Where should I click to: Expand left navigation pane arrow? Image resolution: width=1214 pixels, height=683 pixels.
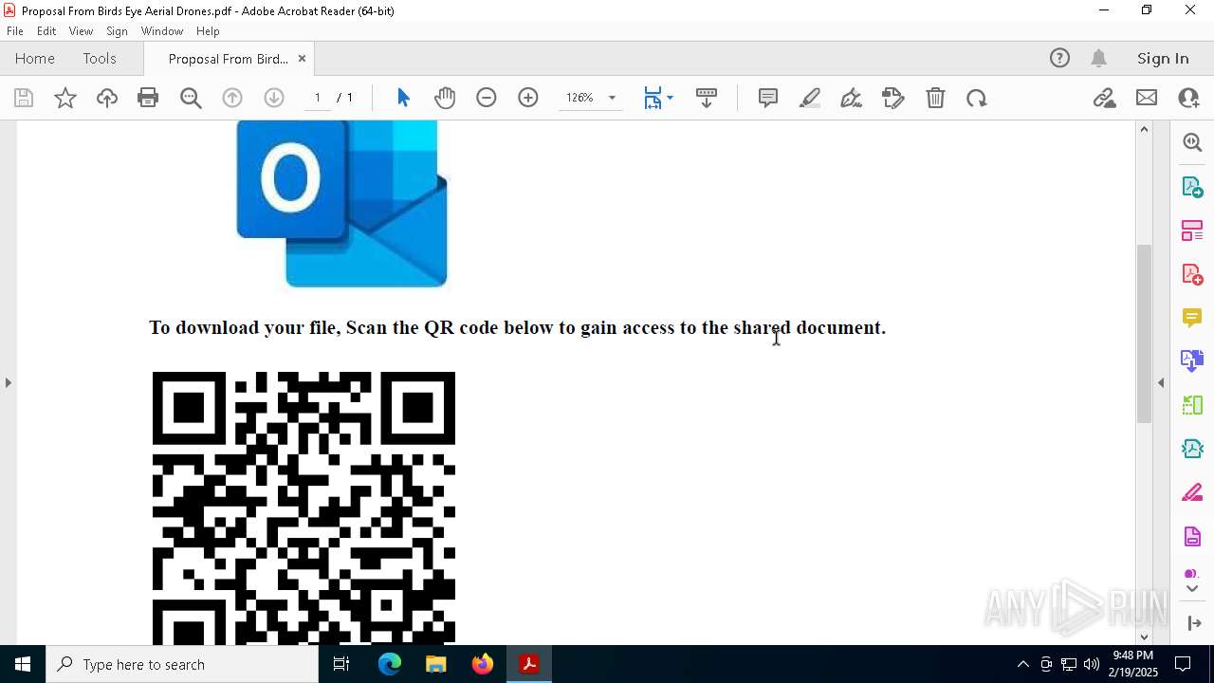pos(8,382)
